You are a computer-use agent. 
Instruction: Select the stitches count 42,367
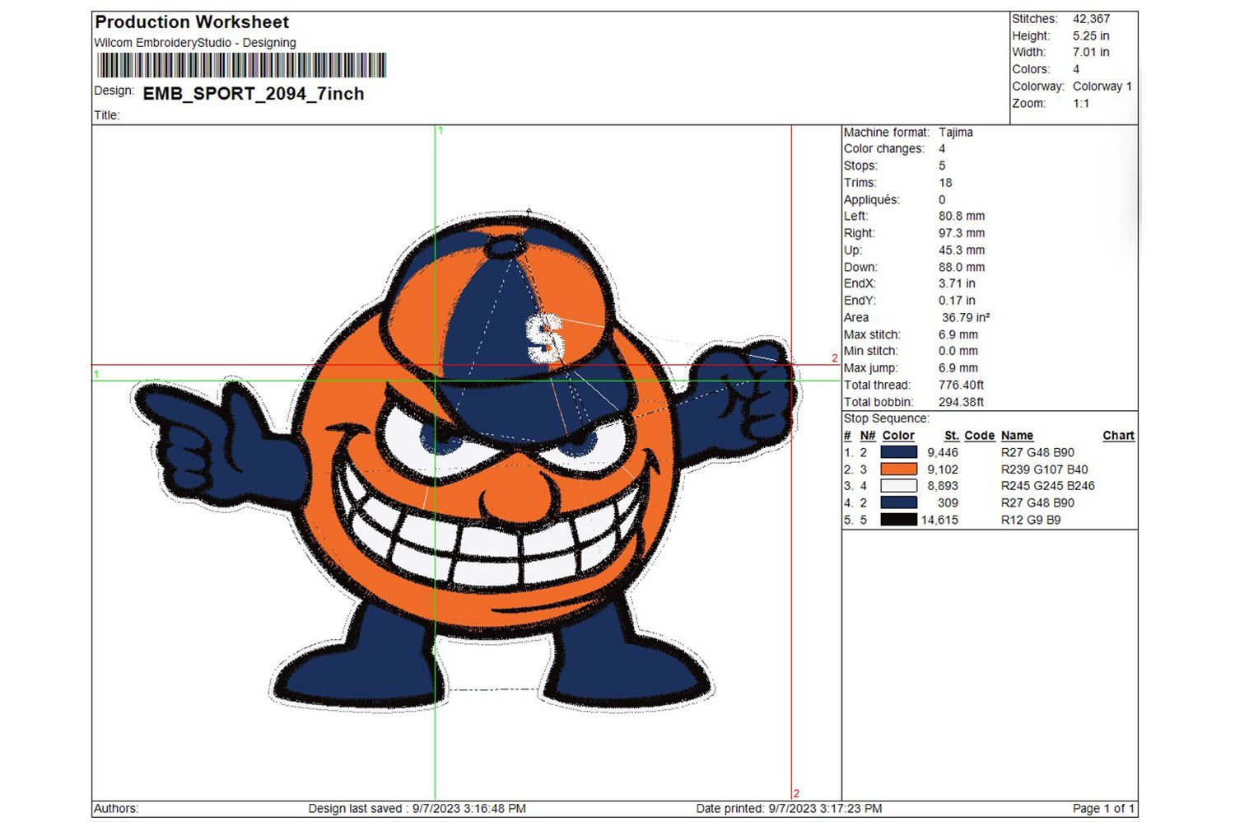click(x=1091, y=19)
